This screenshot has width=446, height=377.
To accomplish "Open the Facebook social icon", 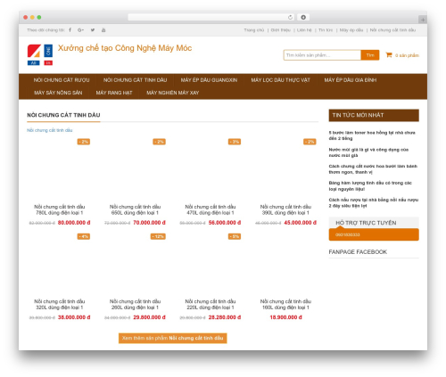I will coord(70,30).
